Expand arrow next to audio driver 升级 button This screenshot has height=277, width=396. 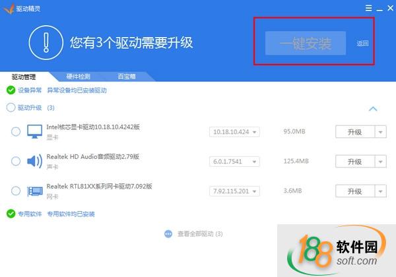(380, 162)
